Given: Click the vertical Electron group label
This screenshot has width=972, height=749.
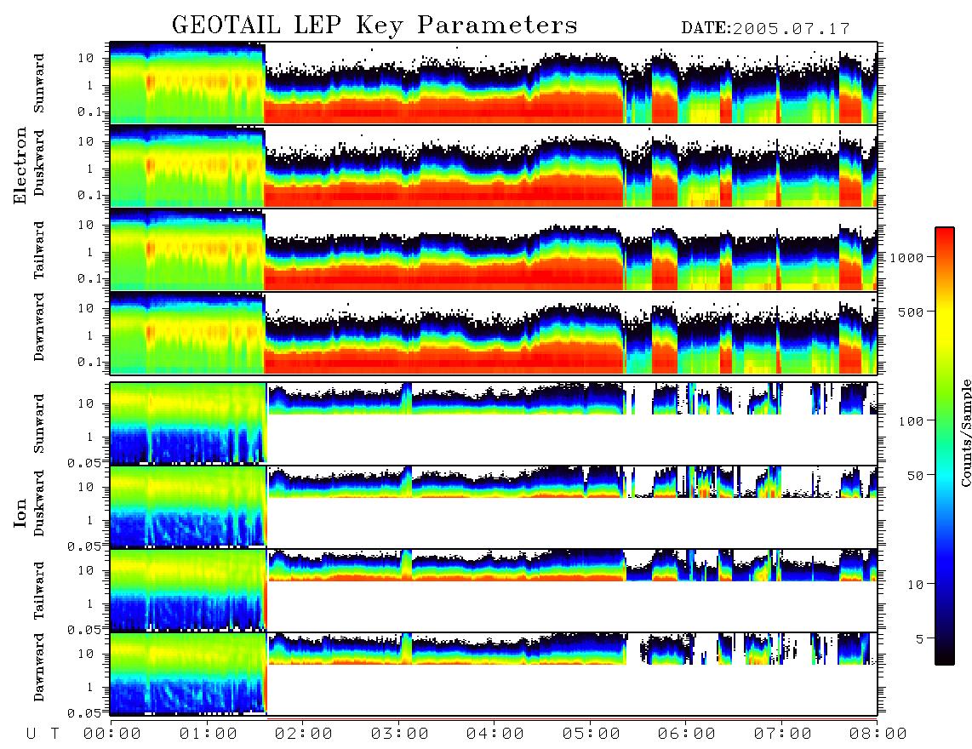Looking at the screenshot, I should point(20,165).
